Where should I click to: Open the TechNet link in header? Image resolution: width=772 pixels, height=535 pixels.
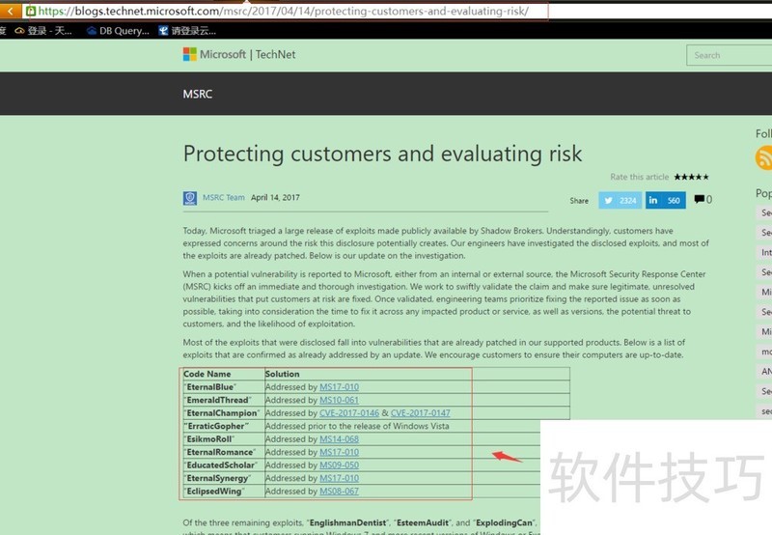pos(275,54)
